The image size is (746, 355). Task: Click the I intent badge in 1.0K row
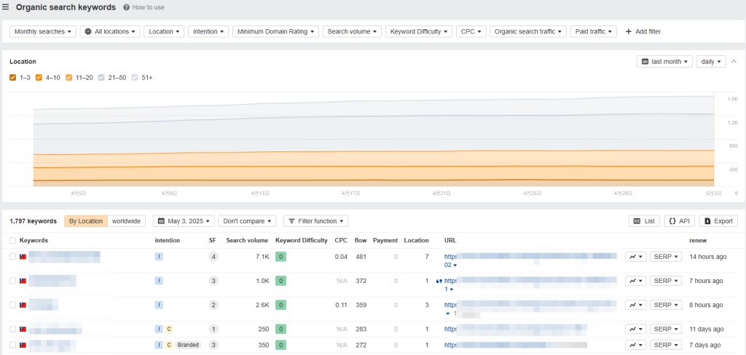[159, 281]
